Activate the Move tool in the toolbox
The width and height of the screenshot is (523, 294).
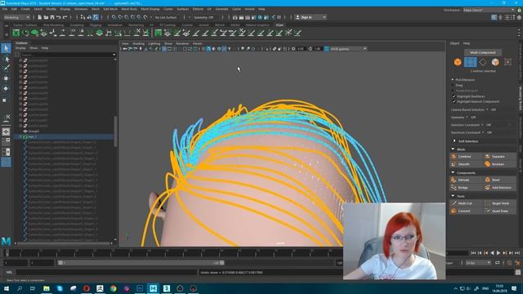click(x=6, y=78)
